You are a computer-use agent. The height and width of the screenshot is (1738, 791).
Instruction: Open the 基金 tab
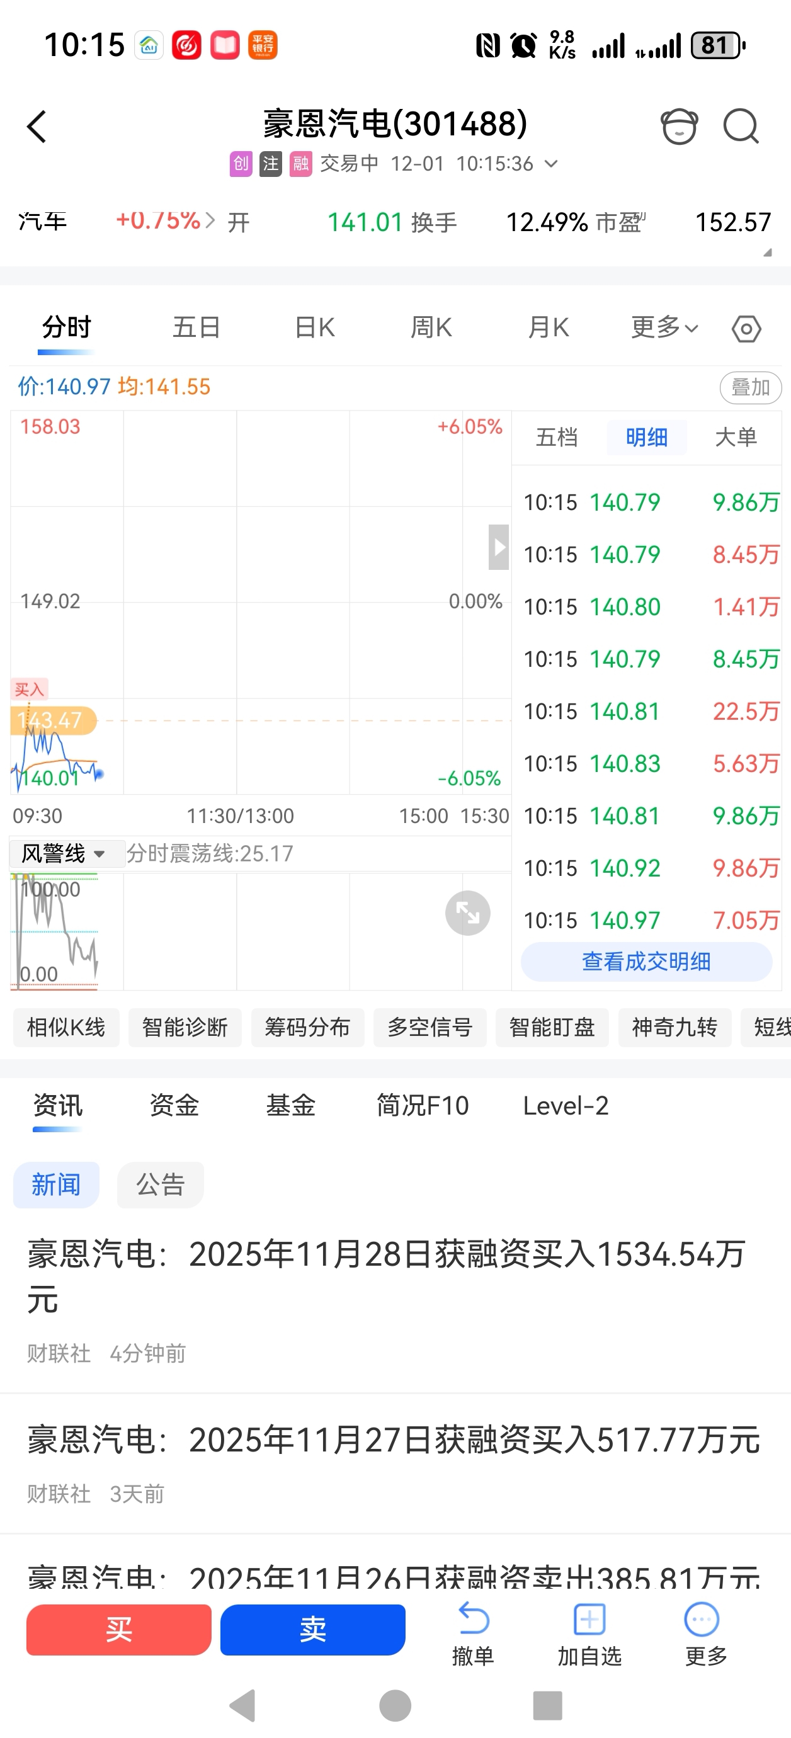pyautogui.click(x=290, y=1106)
